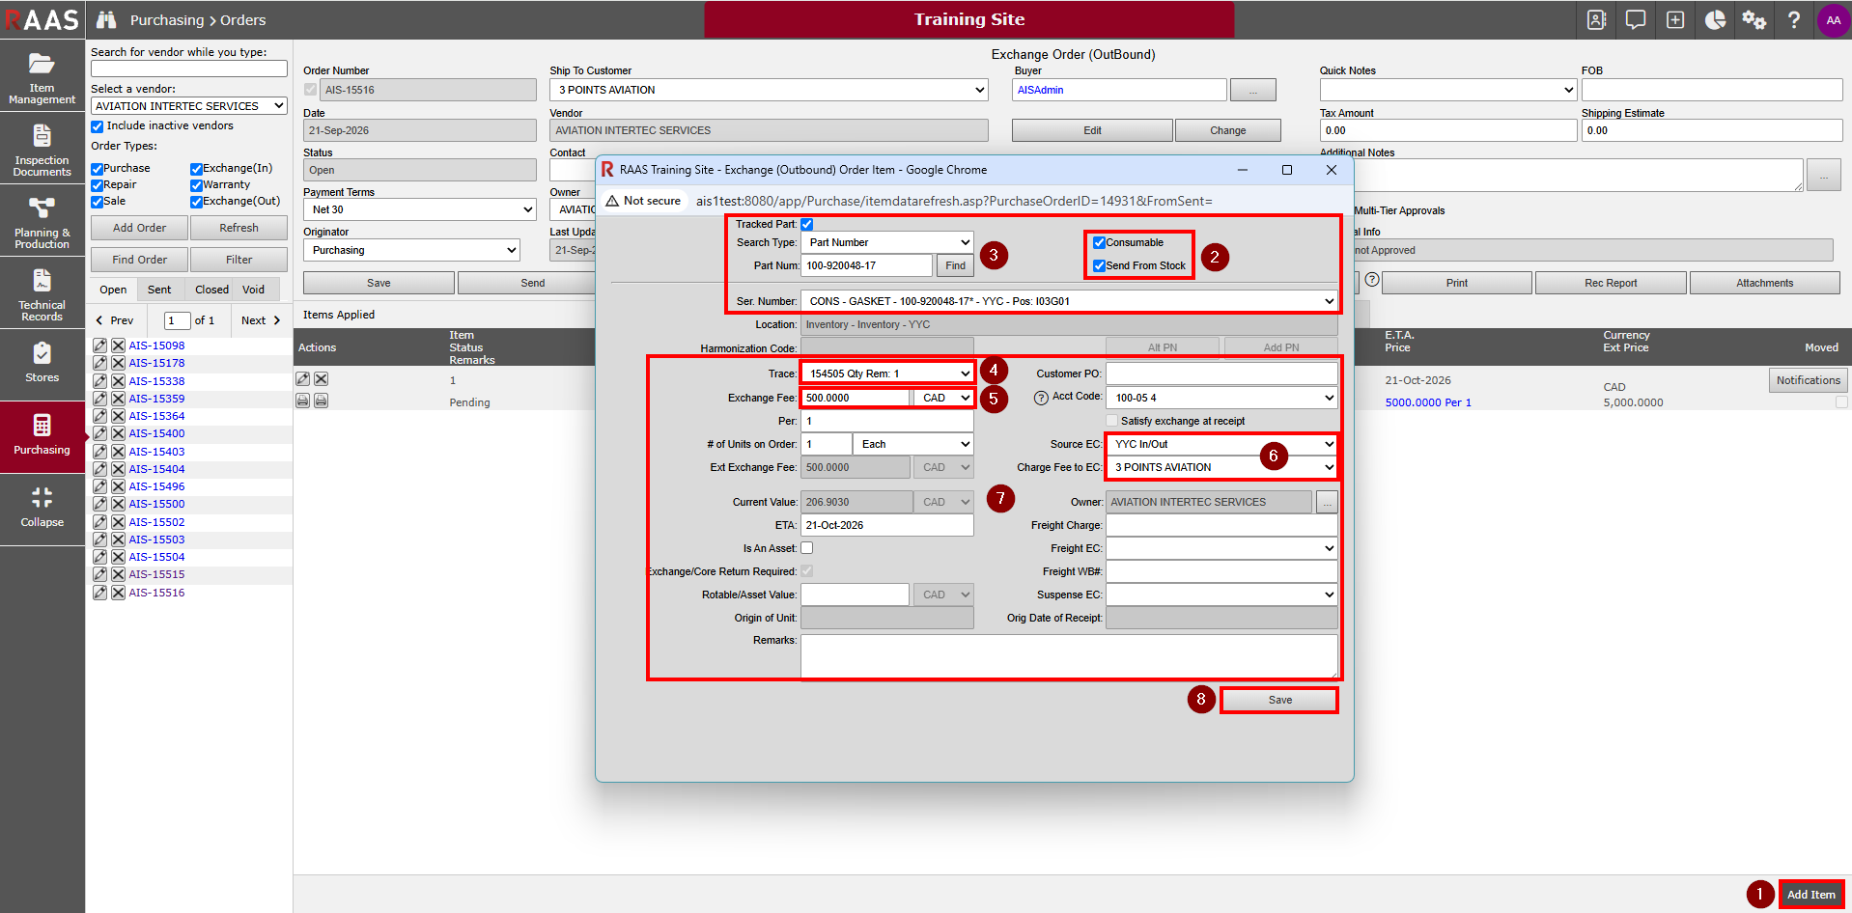Click the Find part button
The height and width of the screenshot is (913, 1852).
(955, 265)
